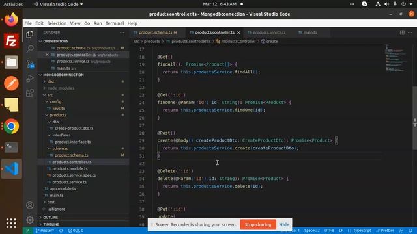Click UTF-8 encoding status item
This screenshot has width=417, height=234.
tap(329, 231)
